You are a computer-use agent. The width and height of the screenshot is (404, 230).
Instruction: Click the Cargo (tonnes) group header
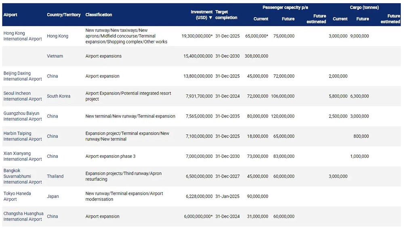click(364, 7)
